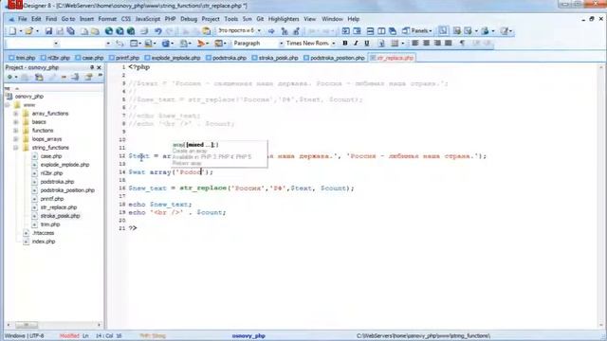Collapse the string_functions folder
This screenshot has height=341, width=607.
click(x=16, y=148)
